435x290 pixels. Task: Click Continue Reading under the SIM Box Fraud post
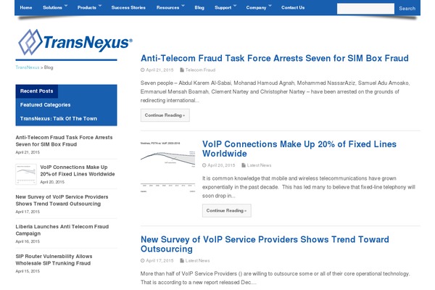[x=165, y=115]
